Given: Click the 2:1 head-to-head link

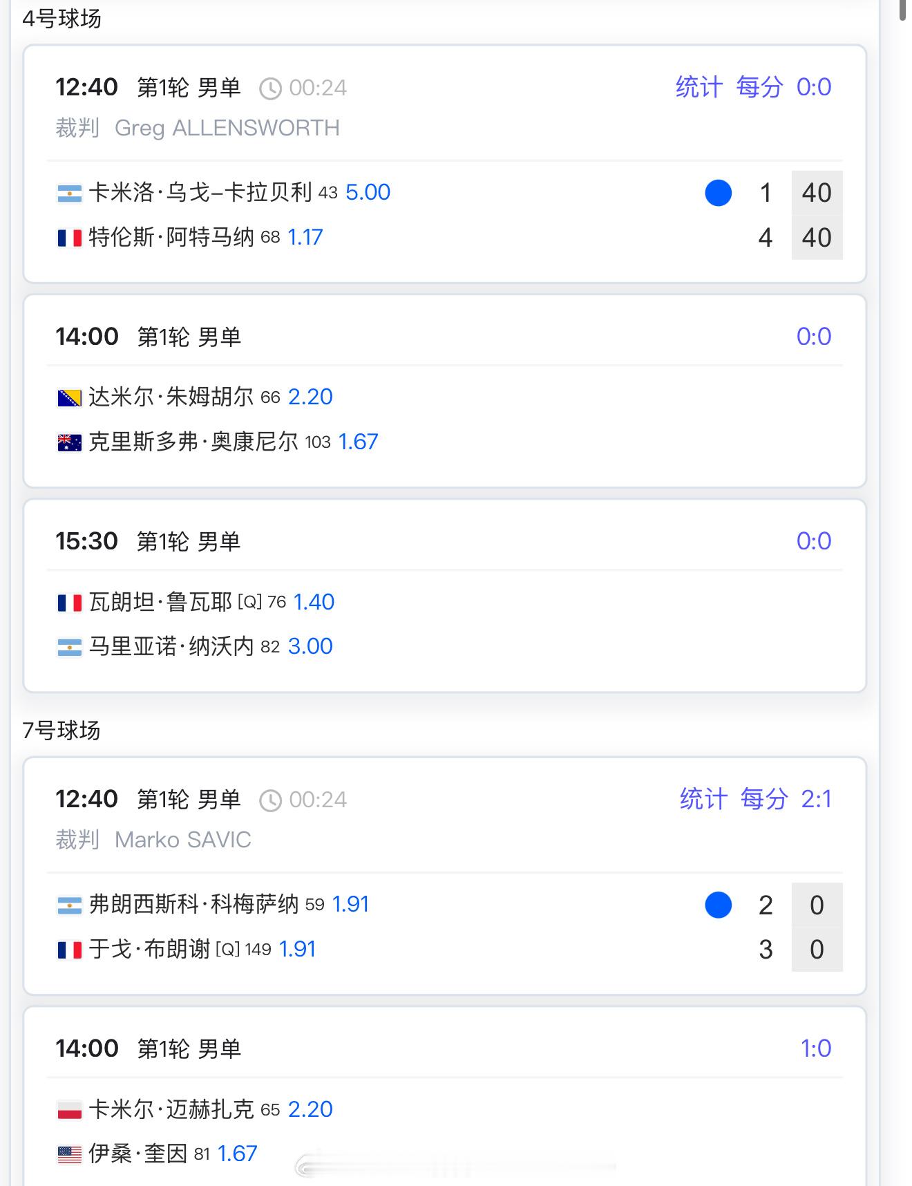Looking at the screenshot, I should 816,800.
